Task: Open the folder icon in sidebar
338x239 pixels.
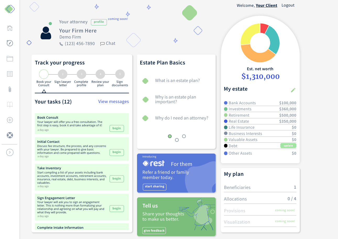Action: point(10,59)
